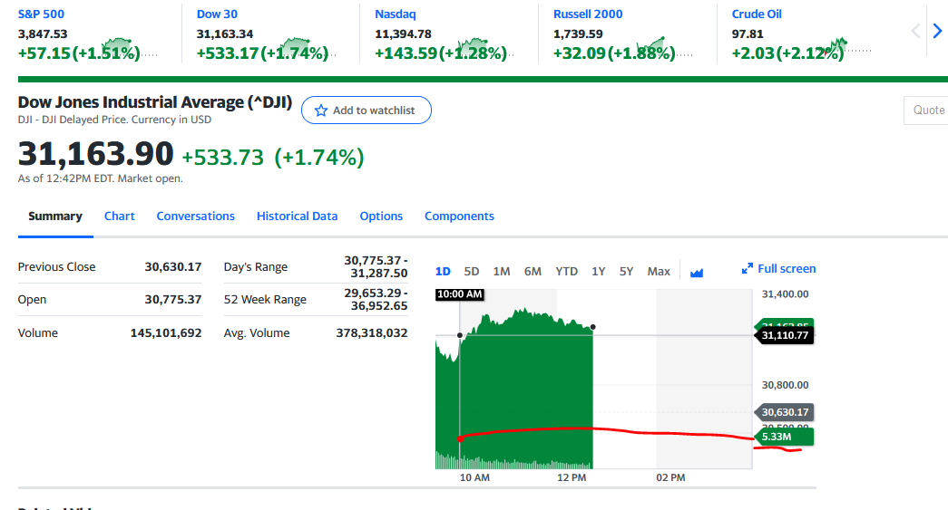This screenshot has width=948, height=510.
Task: Click the Full screen link text
Action: pos(787,268)
